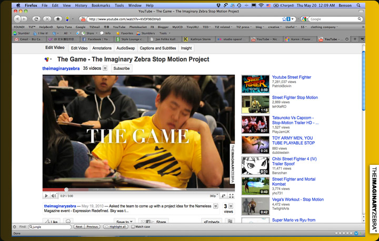Open the 360p video quality menu
The image size is (379, 241).
[x=213, y=196]
